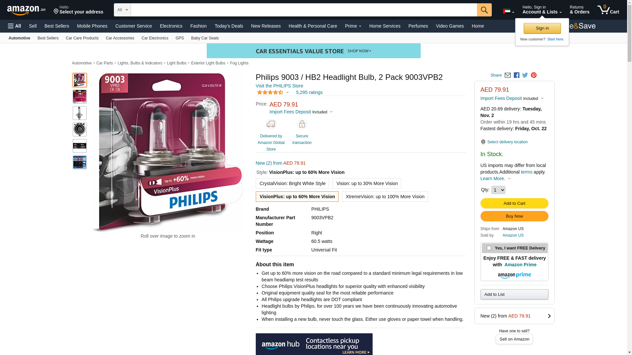The height and width of the screenshot is (355, 632).
Task: Expand the UAE flag language selector
Action: [x=509, y=12]
